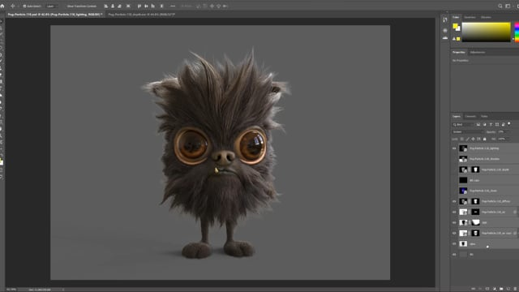Open the align and distribute more options

click(173, 6)
